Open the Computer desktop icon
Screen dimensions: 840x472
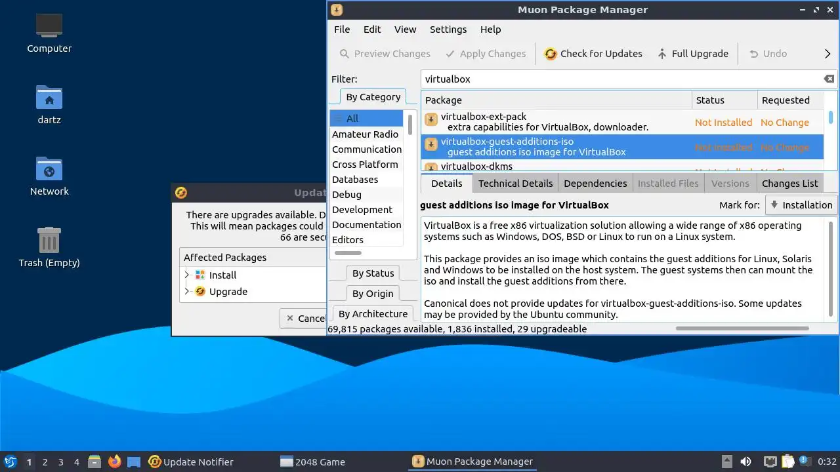[49, 26]
